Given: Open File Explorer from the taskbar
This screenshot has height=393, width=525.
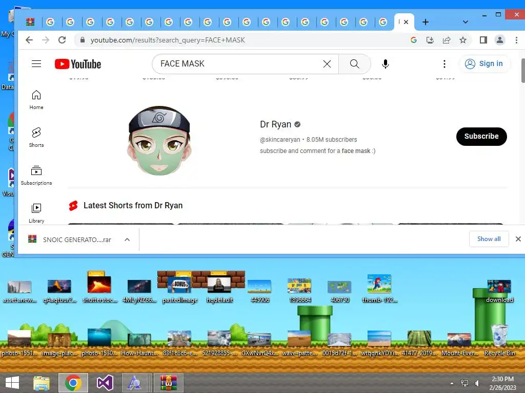Looking at the screenshot, I should [41, 383].
